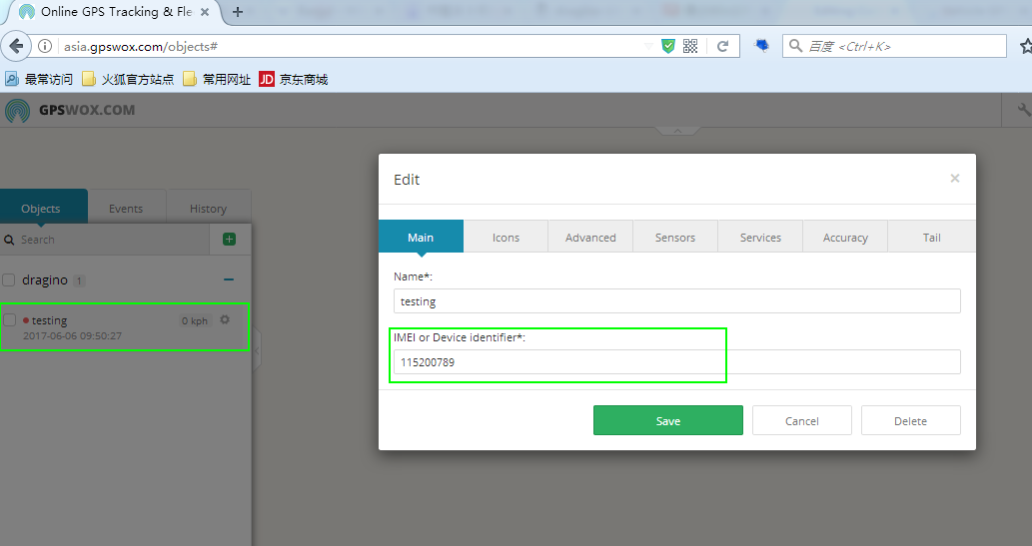
Task: Click the IMEI or Device identifier field
Action: [x=677, y=361]
